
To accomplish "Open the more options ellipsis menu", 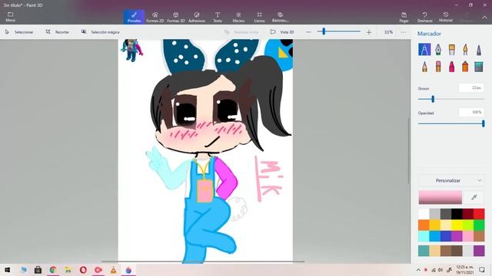I will coord(404,32).
